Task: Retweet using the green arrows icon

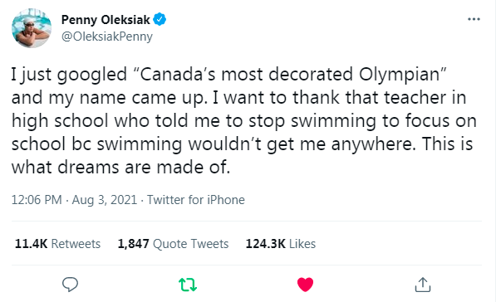Action: [188, 285]
